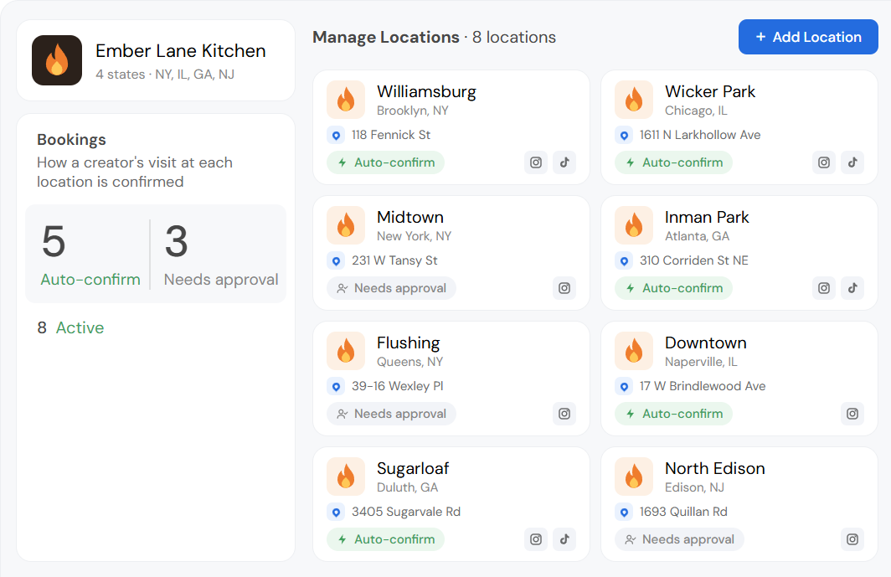The width and height of the screenshot is (891, 577).
Task: Click the 17 W Brindlewood Ave address
Action: 703,387
